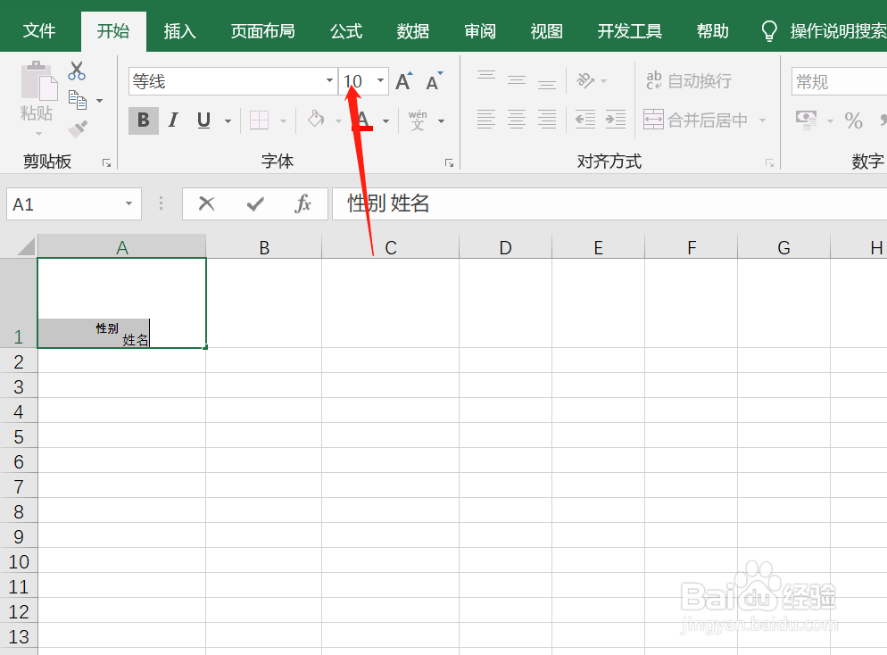Click the formula bar text 性别 姓名
Screen dimensions: 887x655
(388, 203)
